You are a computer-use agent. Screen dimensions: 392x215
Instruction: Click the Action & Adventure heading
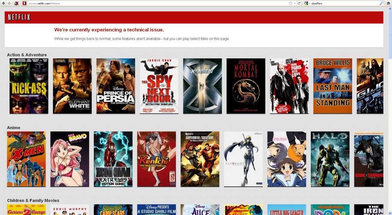(x=27, y=55)
